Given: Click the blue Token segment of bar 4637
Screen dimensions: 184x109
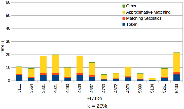Looking at the screenshot, I should coord(92,78).
